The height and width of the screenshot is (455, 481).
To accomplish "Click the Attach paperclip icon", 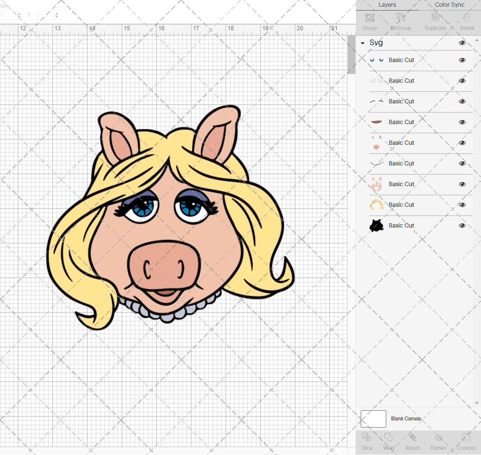I will pos(412,437).
